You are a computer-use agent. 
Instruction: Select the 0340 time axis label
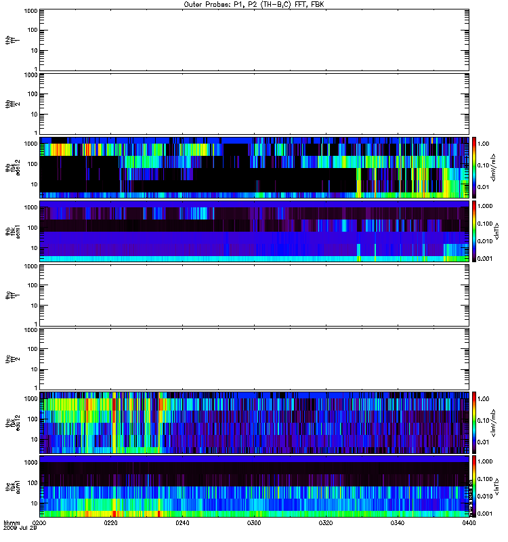tap(398, 523)
